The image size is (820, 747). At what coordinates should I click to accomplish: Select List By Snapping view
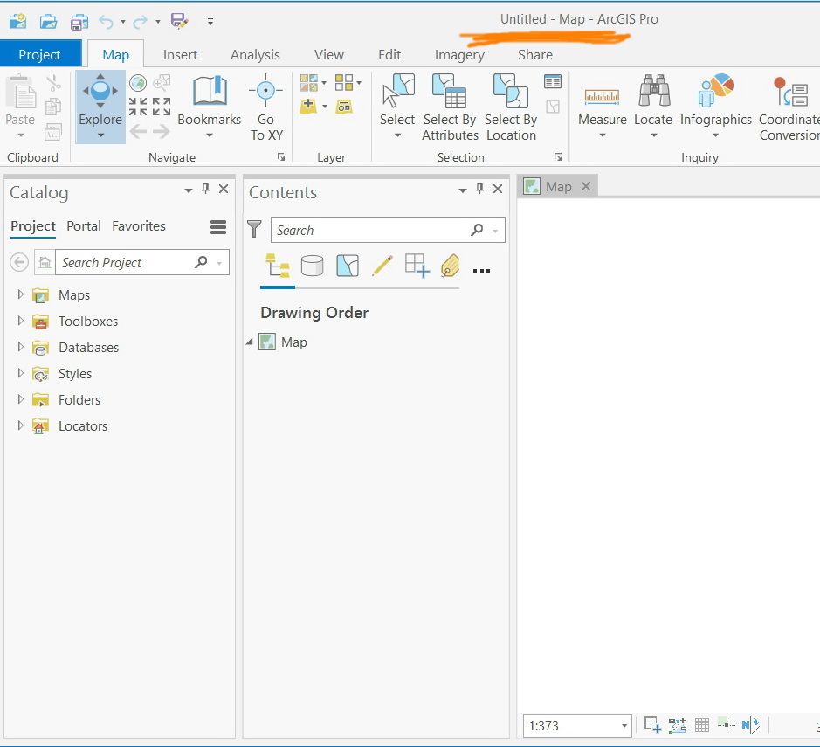click(x=417, y=266)
